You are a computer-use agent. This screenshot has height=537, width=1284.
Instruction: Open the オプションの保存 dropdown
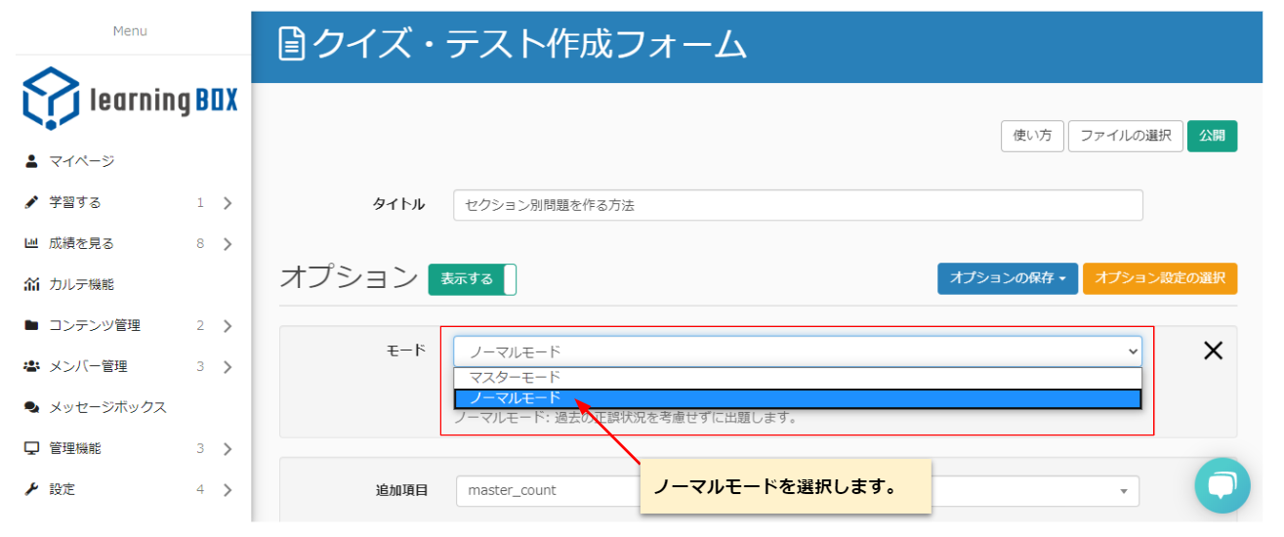[x=1007, y=278]
